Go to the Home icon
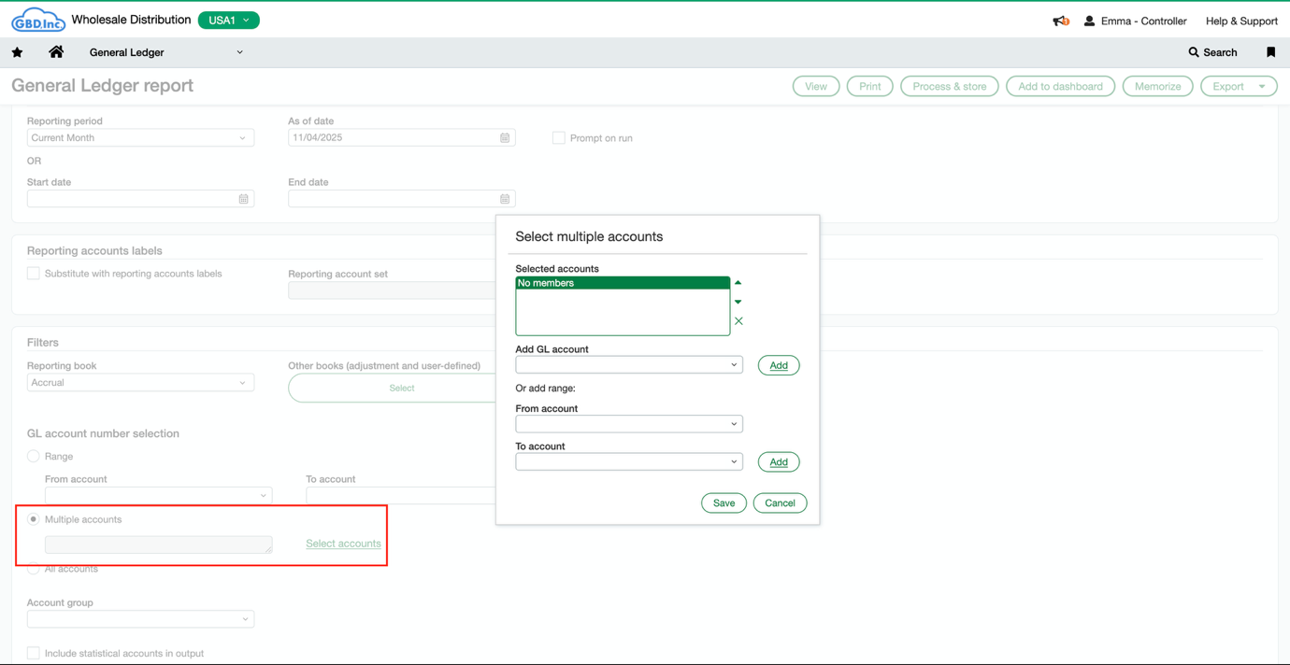This screenshot has height=665, width=1290. 56,52
